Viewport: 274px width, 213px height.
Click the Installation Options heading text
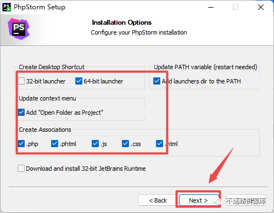(122, 23)
